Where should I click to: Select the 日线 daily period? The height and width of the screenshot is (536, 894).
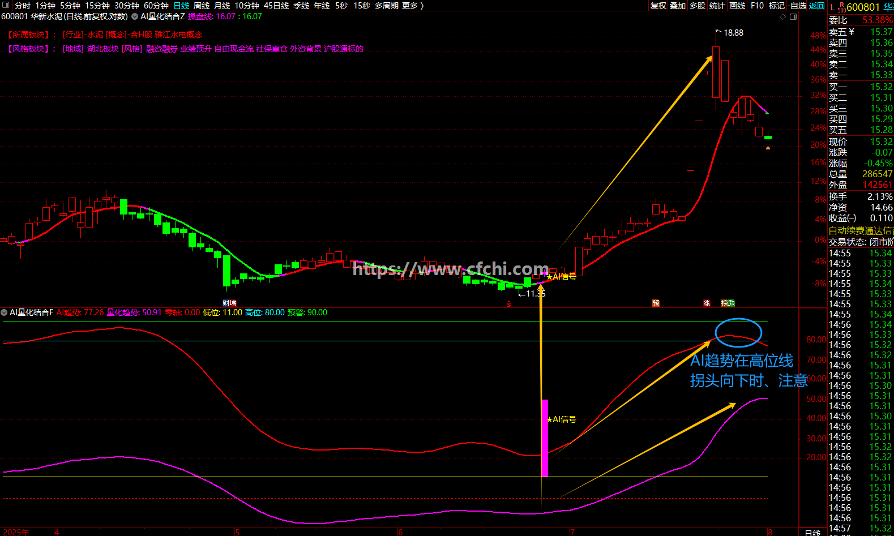tap(181, 6)
